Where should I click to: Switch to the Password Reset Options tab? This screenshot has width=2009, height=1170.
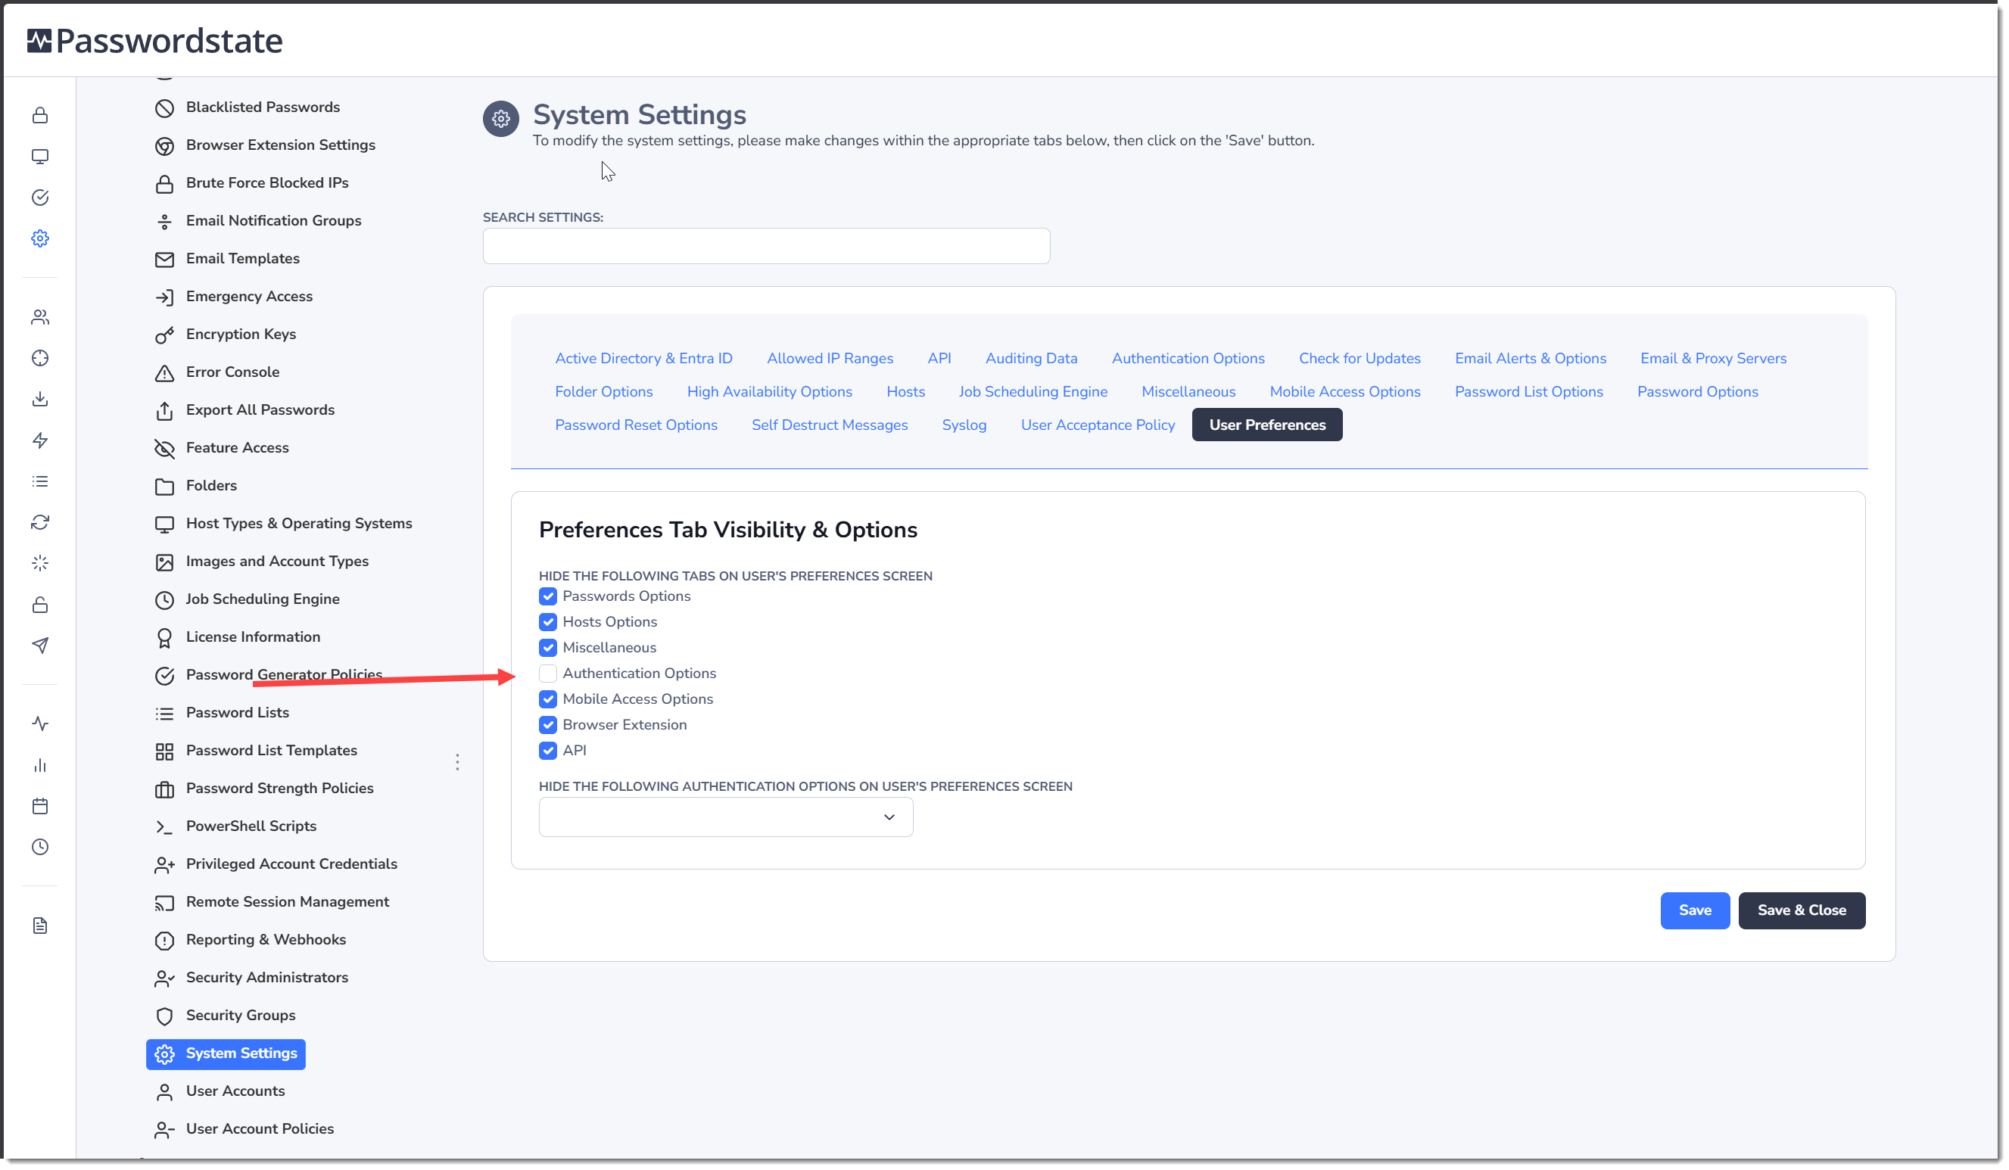(636, 425)
